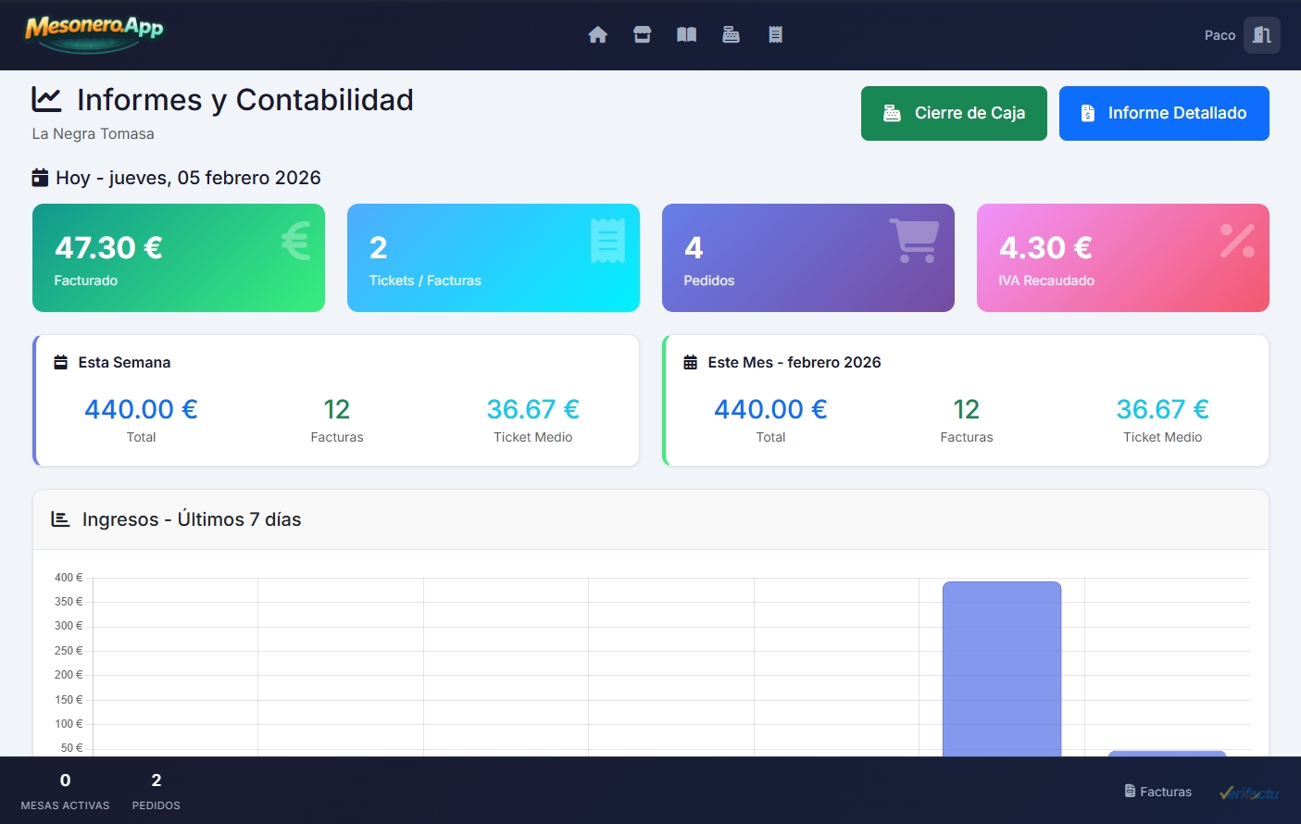Screen dimensions: 1301x824
Task: Open the Este Mes febrero 2026 panel
Action: [x=966, y=400]
